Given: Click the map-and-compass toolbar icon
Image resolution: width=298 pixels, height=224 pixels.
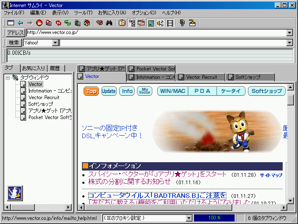Looking at the screenshot, I should [122, 23].
